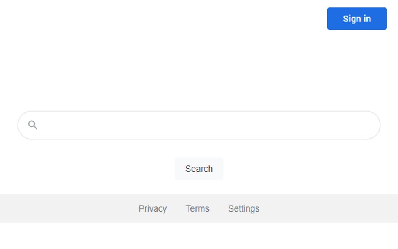
Task: Click Privacy in the footer bar
Action: pos(153,208)
